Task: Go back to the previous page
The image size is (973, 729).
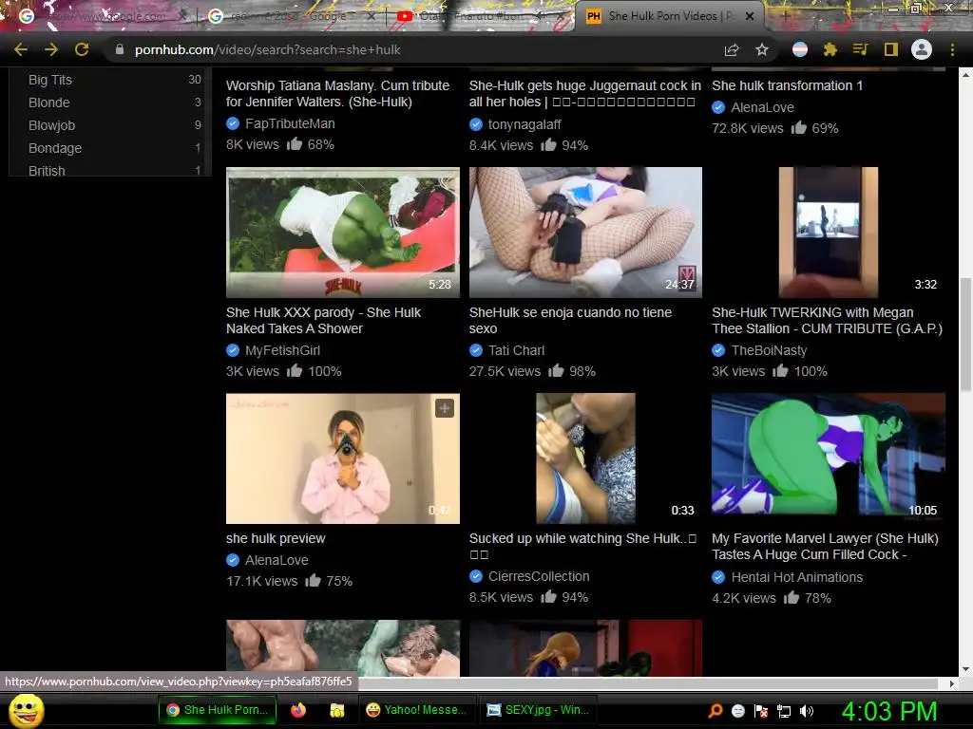Action: tap(21, 49)
